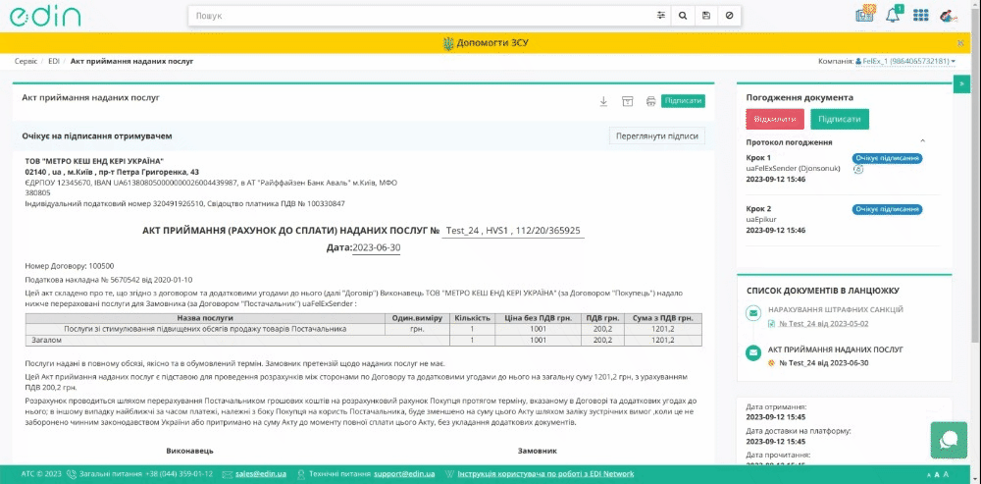Click the EDIN logo

click(x=45, y=15)
